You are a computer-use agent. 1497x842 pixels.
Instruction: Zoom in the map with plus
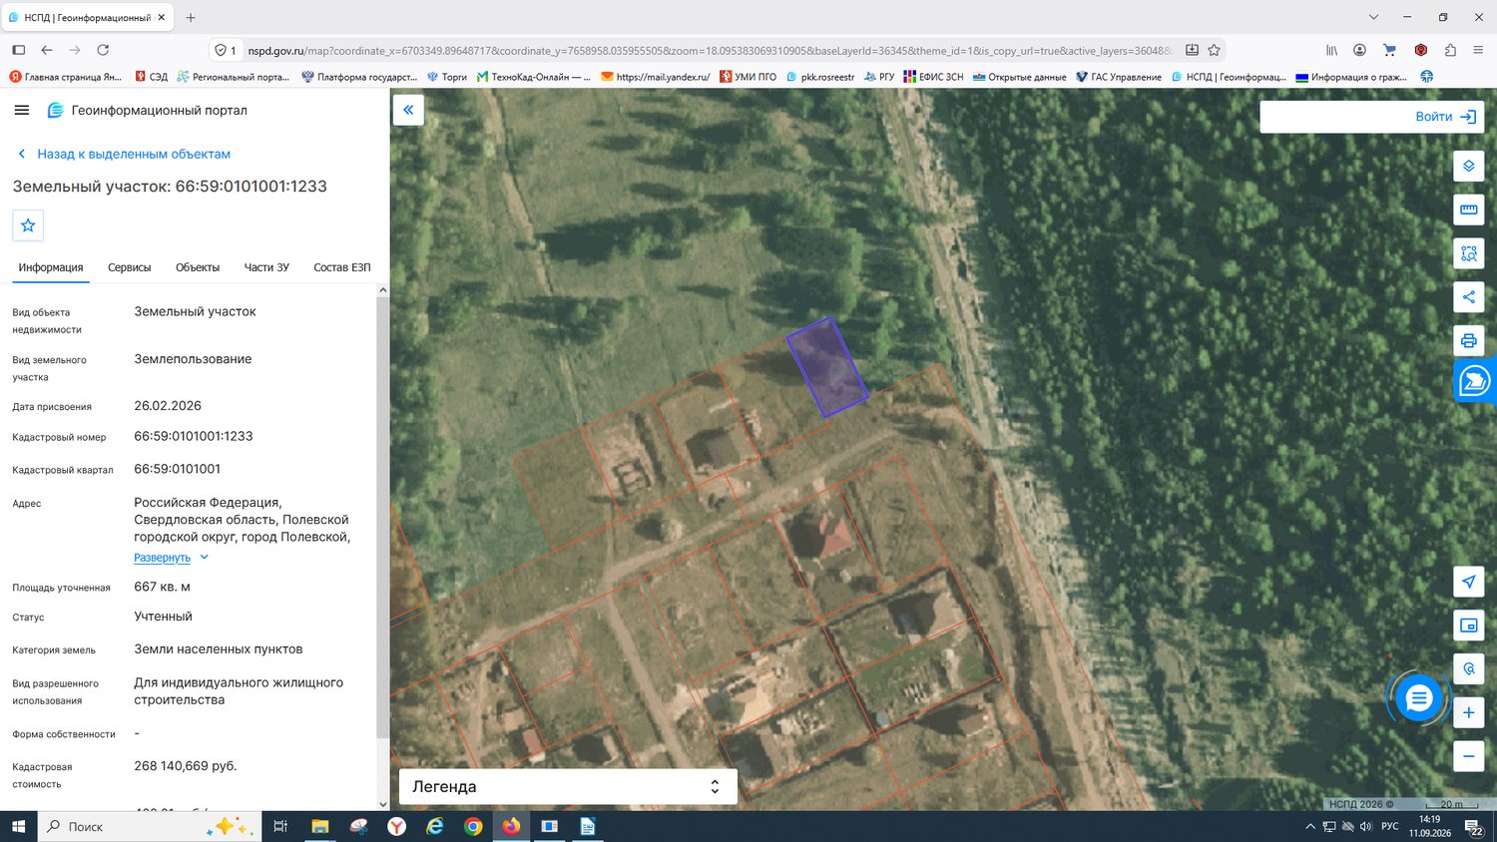1468,712
